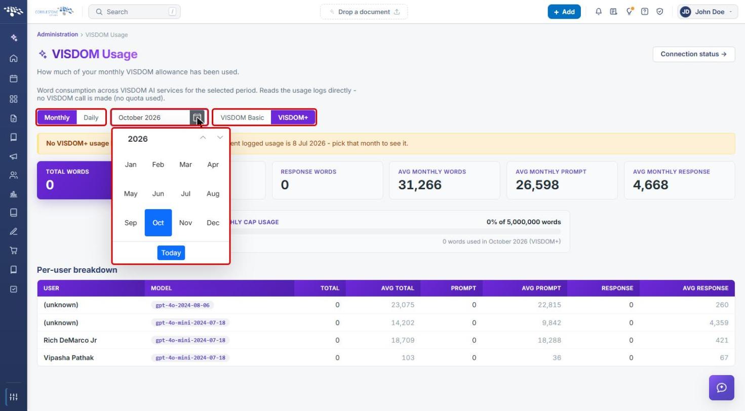Open the megaphone announcements sidebar icon
The image size is (745, 411).
14,156
